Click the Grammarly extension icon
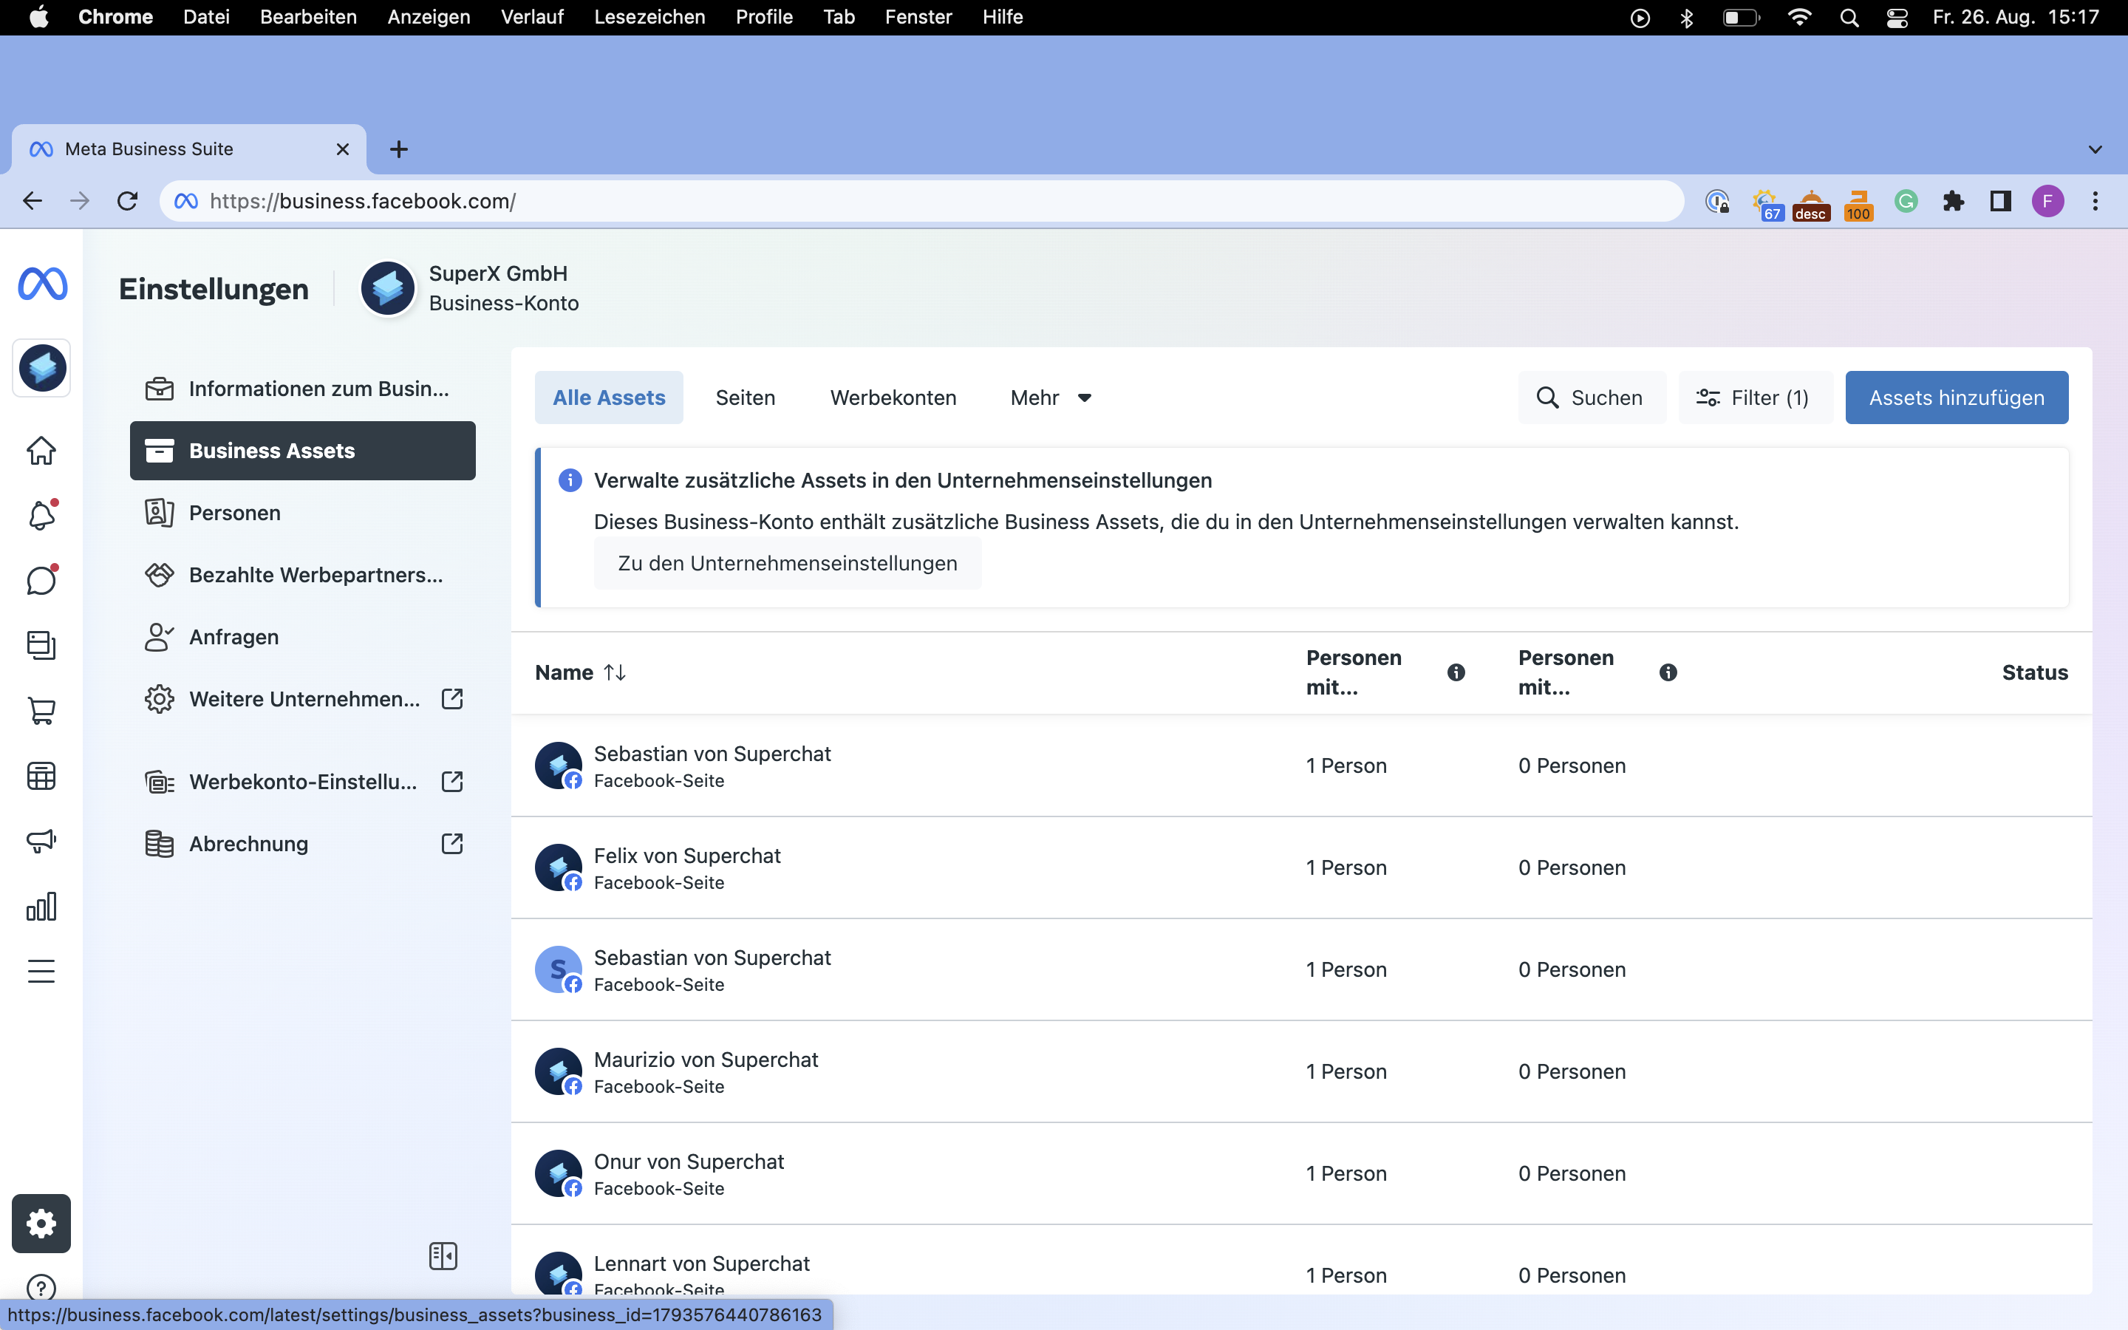Screen dimensions: 2128x1330 1906,202
